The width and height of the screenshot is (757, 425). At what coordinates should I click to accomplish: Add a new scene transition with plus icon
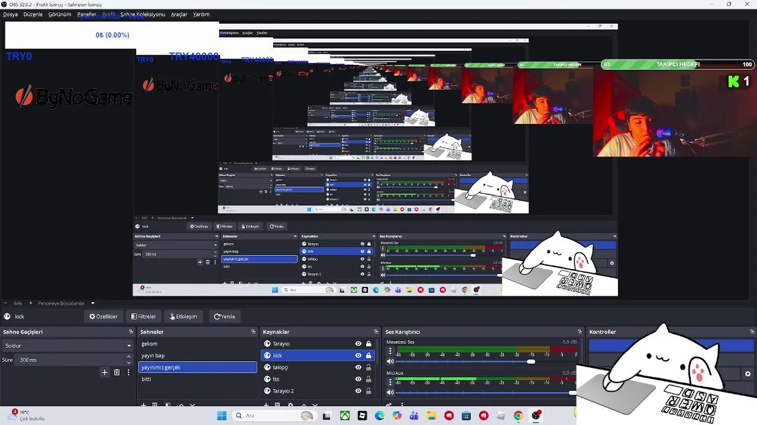105,372
